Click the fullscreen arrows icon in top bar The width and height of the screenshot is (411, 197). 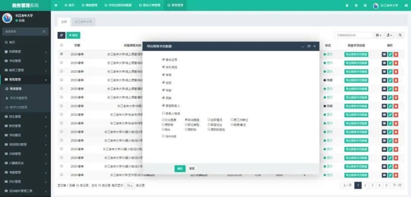click(x=365, y=5)
